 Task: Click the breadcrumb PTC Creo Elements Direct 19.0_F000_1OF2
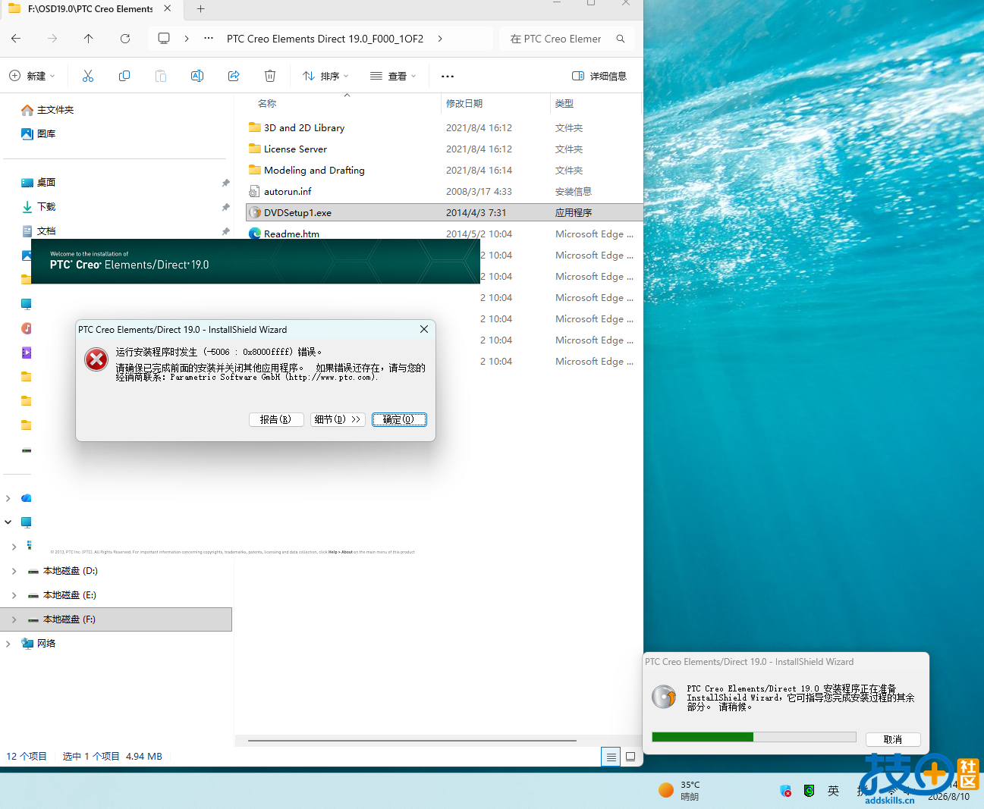pos(325,39)
